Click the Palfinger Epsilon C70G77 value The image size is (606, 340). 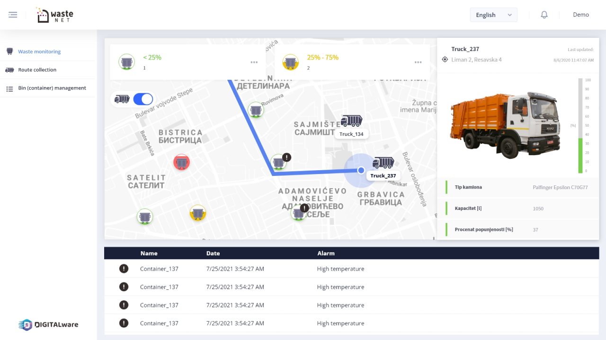pyautogui.click(x=560, y=187)
